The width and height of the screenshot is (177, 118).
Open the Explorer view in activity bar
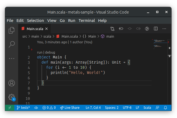(11, 30)
